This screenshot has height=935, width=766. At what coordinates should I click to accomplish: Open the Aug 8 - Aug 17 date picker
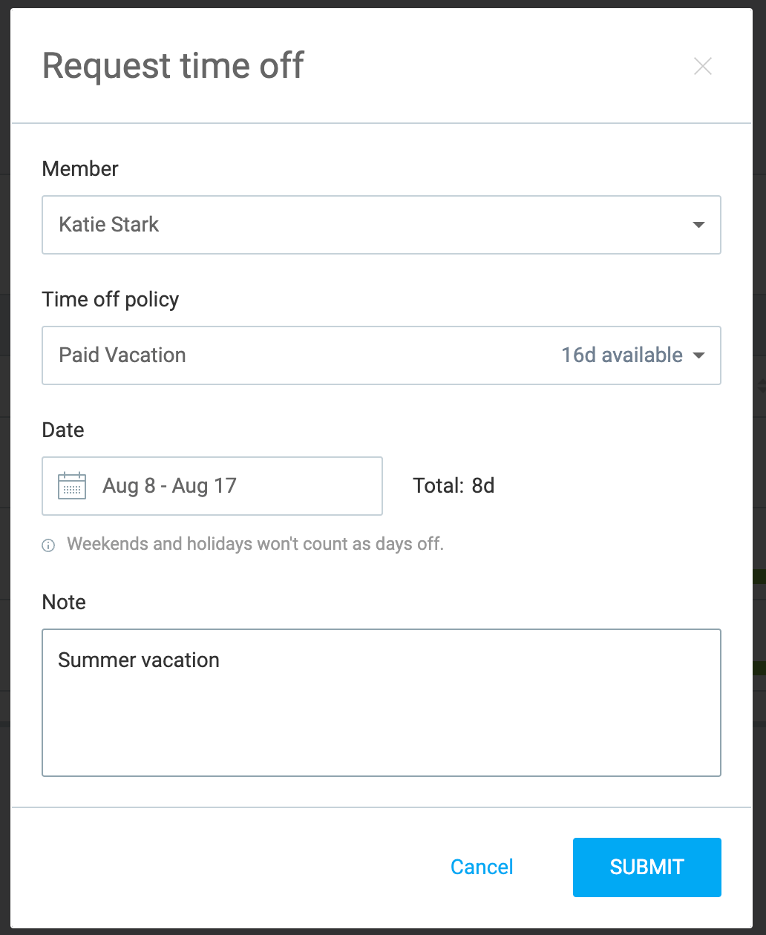212,485
